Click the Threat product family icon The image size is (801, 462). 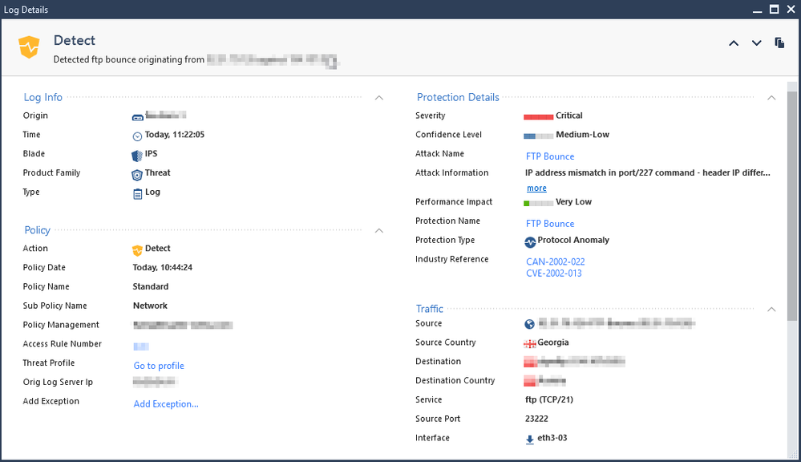[137, 173]
